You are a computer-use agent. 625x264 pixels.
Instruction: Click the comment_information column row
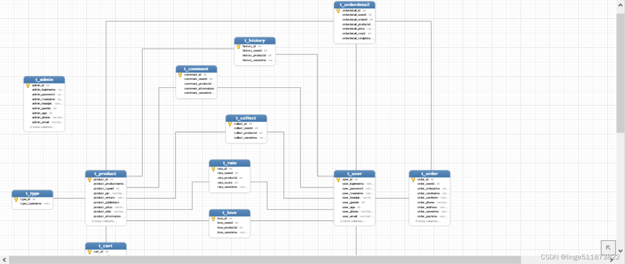point(196,88)
